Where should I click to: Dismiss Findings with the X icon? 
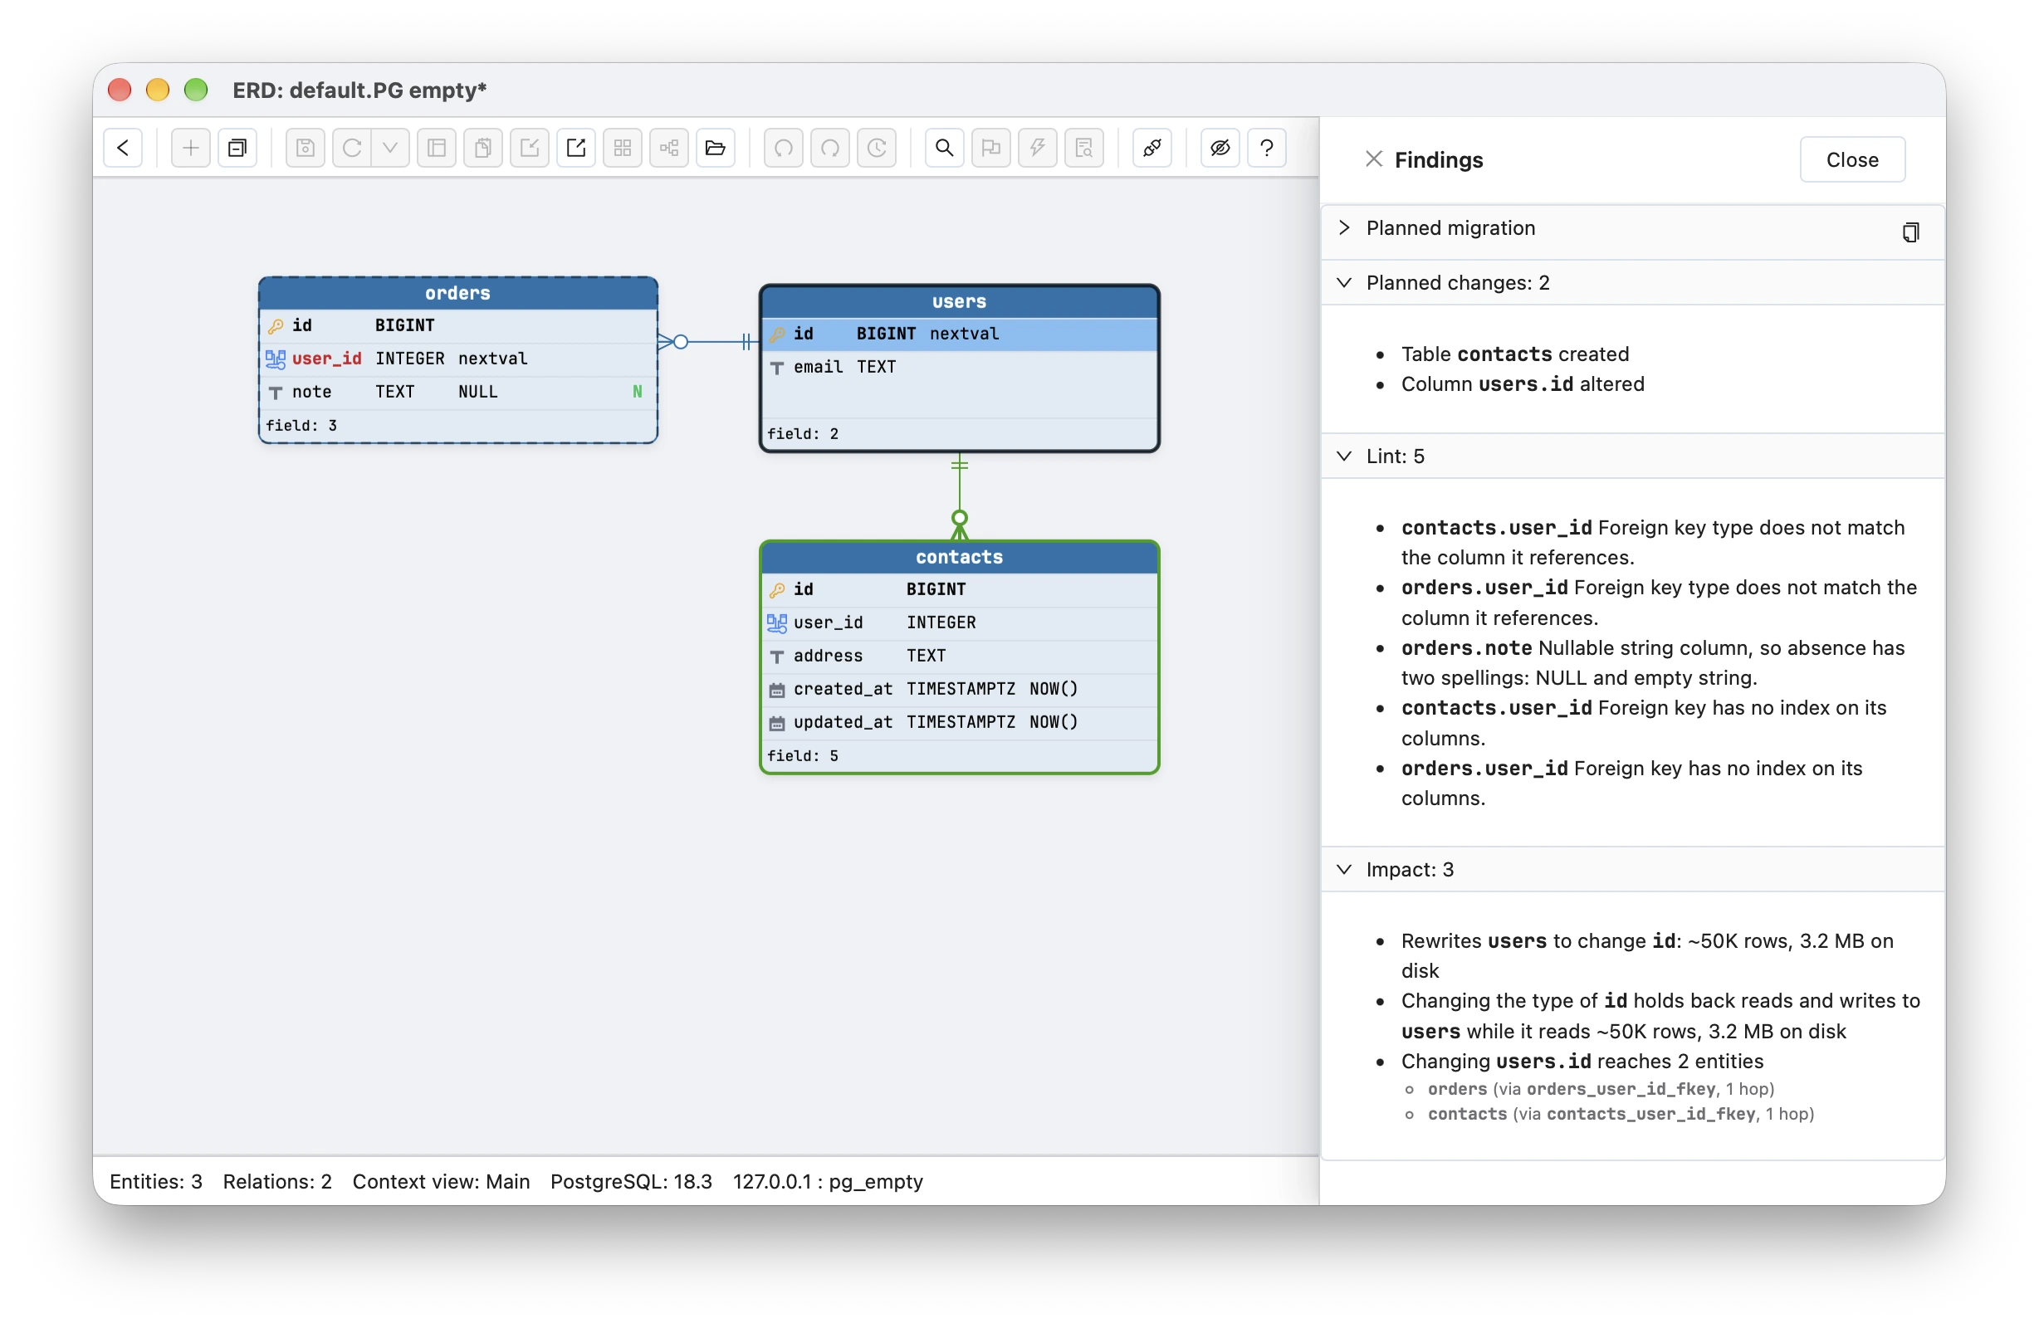1374,159
